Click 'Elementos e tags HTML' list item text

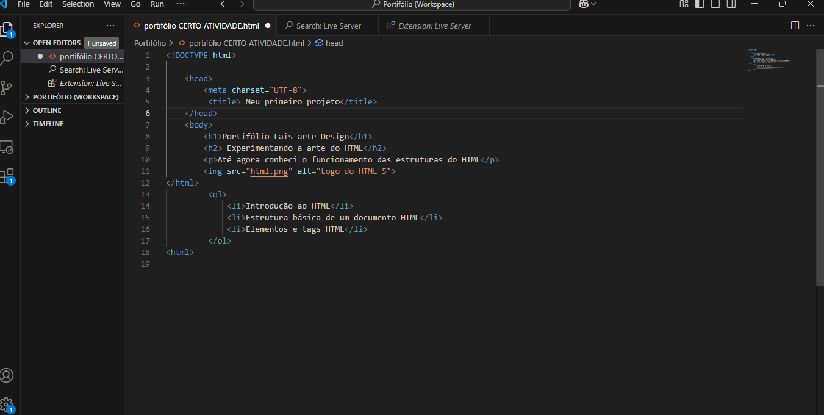[x=295, y=229]
